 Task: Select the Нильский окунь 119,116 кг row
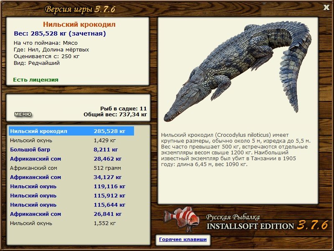(x=71, y=186)
